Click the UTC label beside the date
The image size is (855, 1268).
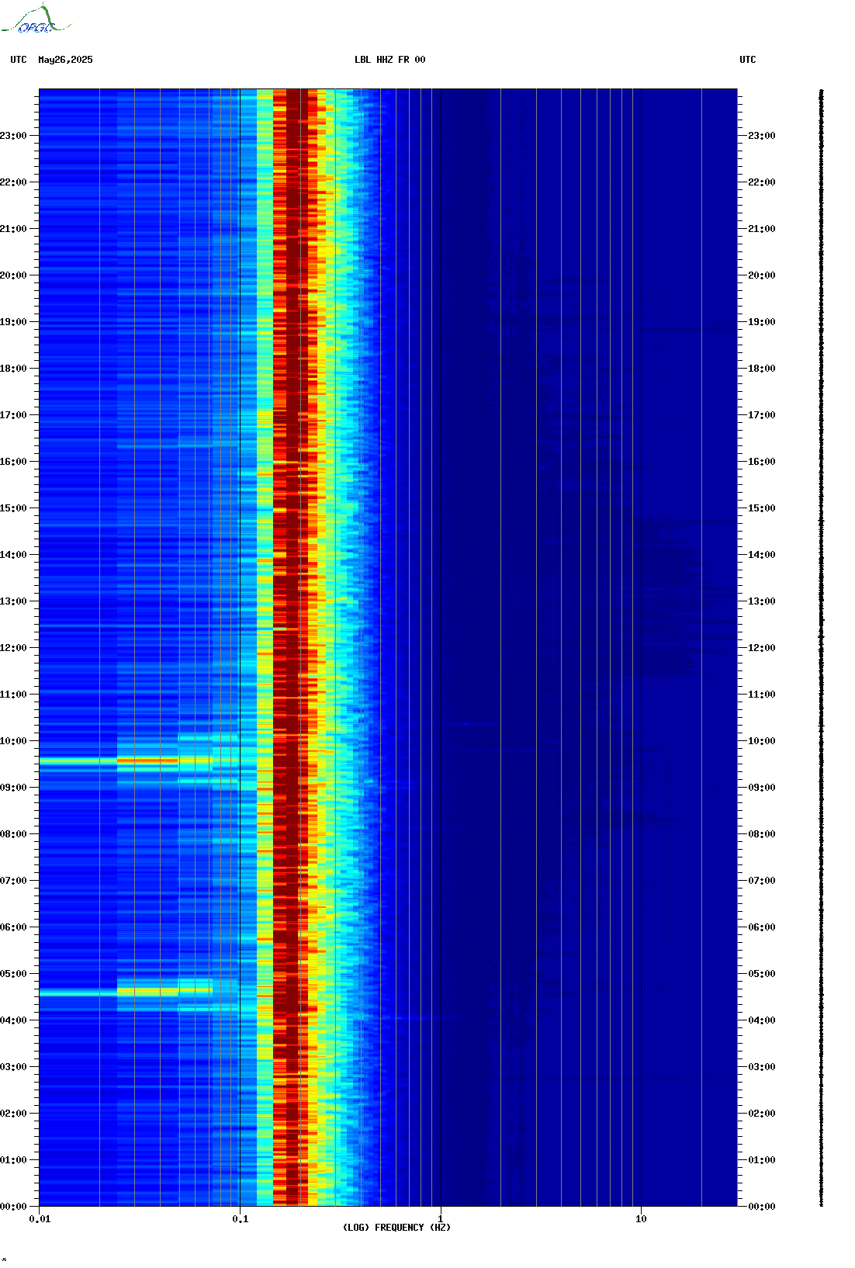click(19, 60)
